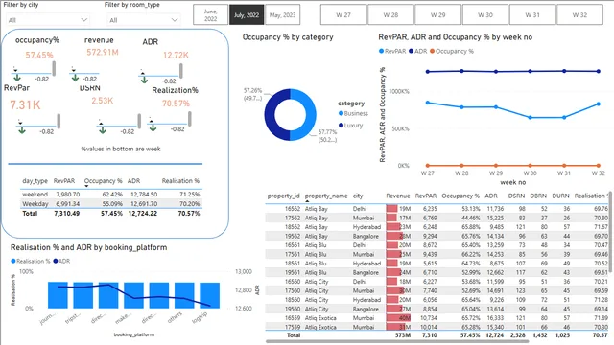
Task: Click the first journ... bar in booking chart
Action: click(x=58, y=295)
